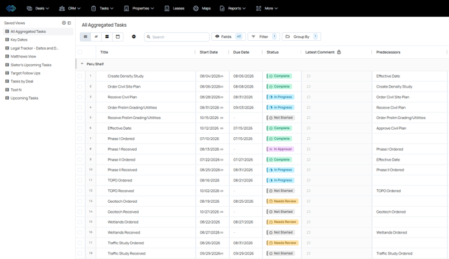The image size is (449, 259).
Task: Click the Matthews View list icon
Action: 7,56
